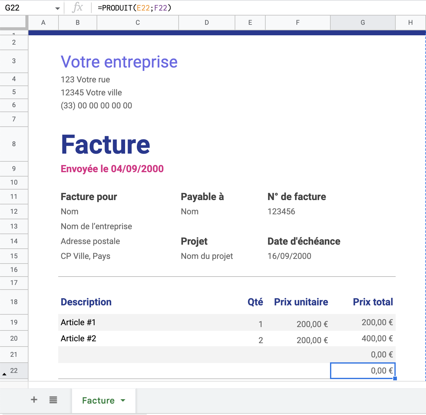Click row header 22
The width and height of the screenshot is (426, 415).
click(x=14, y=371)
